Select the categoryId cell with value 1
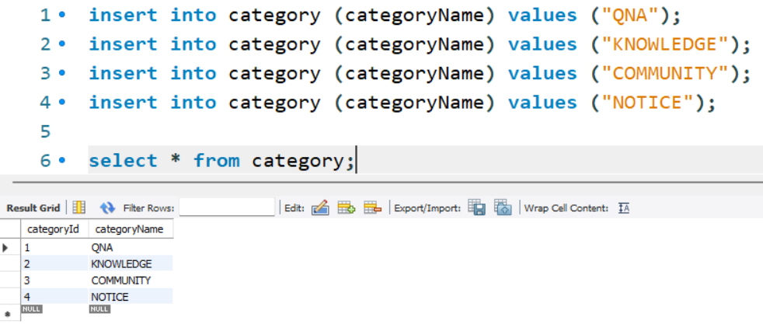 click(54, 247)
